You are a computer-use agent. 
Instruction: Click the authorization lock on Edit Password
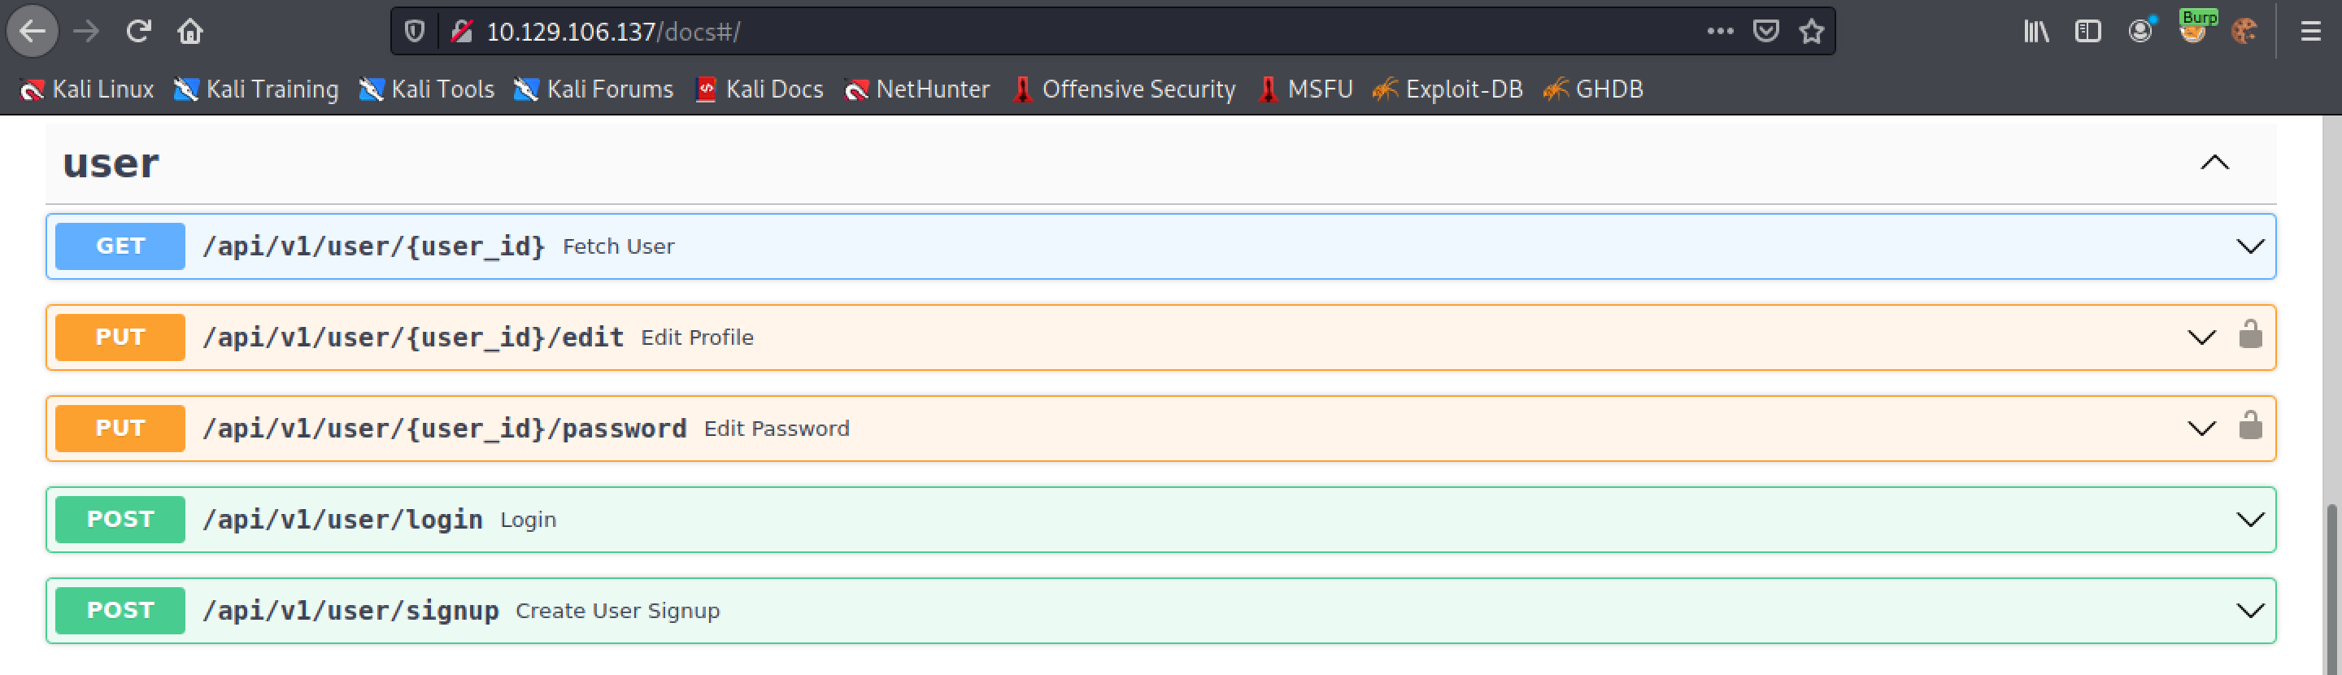[x=2251, y=426]
